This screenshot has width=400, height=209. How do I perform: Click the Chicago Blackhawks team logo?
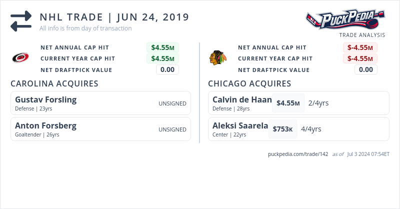[217, 58]
